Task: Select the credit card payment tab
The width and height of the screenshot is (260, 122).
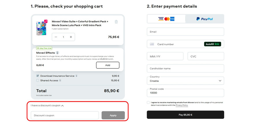Action: [166, 19]
